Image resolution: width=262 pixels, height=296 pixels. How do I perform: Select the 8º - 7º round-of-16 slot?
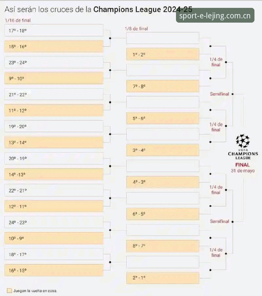(163, 246)
